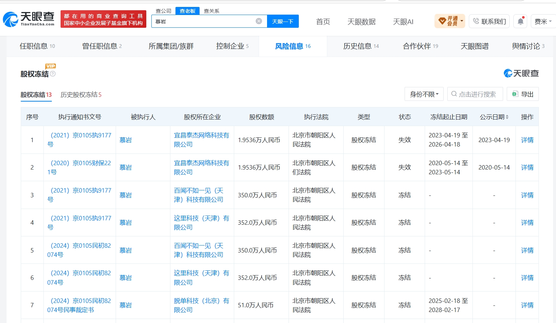Screen dimensions: 556x323
Task: Select the 风险信息 tab
Action: 293,46
